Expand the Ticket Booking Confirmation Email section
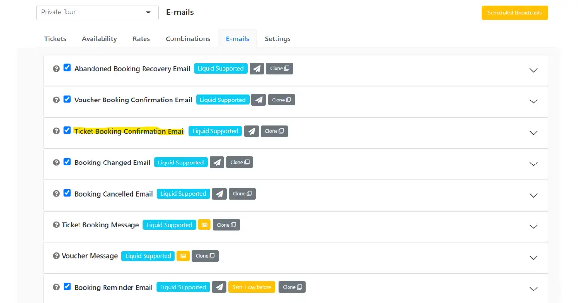 [533, 133]
